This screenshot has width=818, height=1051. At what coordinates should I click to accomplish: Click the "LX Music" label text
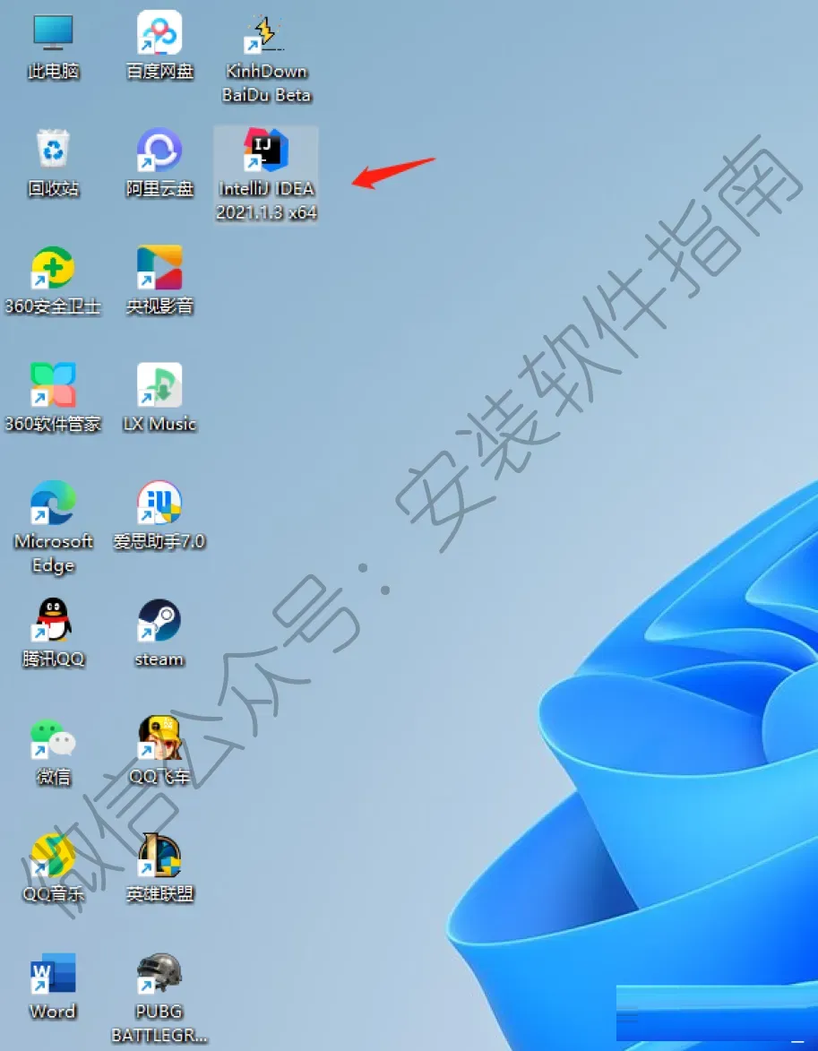point(159,424)
